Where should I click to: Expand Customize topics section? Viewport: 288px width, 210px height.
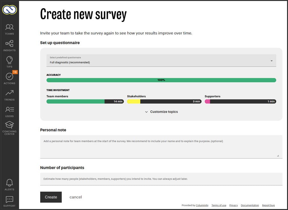click(x=161, y=112)
